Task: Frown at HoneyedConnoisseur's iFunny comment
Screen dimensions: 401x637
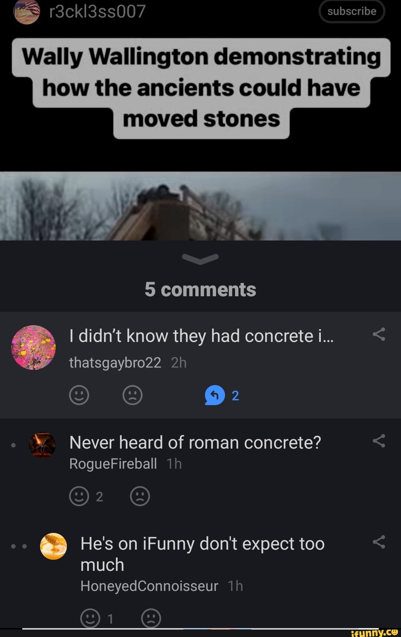Action: 151,618
